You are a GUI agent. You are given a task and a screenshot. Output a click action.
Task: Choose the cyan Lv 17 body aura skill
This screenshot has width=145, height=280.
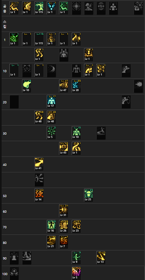51,102
